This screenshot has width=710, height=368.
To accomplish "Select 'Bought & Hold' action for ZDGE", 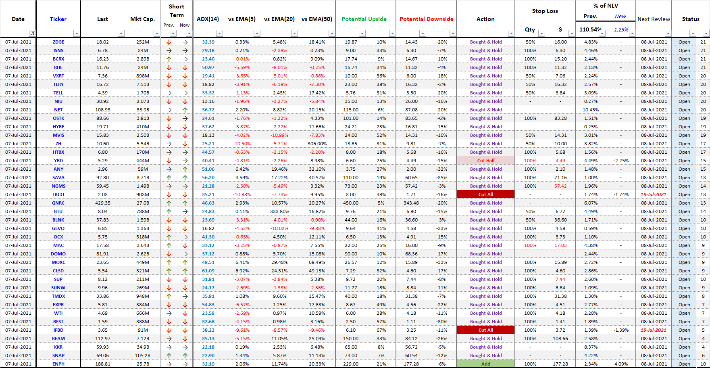I will (485, 42).
